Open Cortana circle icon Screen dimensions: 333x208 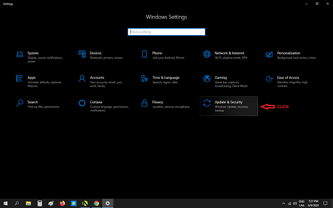pos(82,103)
